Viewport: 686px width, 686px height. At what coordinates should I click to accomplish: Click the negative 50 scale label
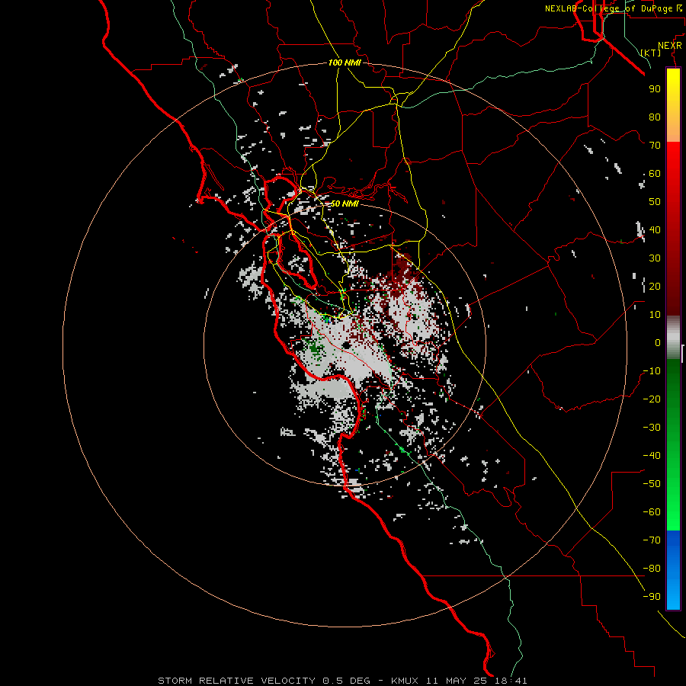652,484
